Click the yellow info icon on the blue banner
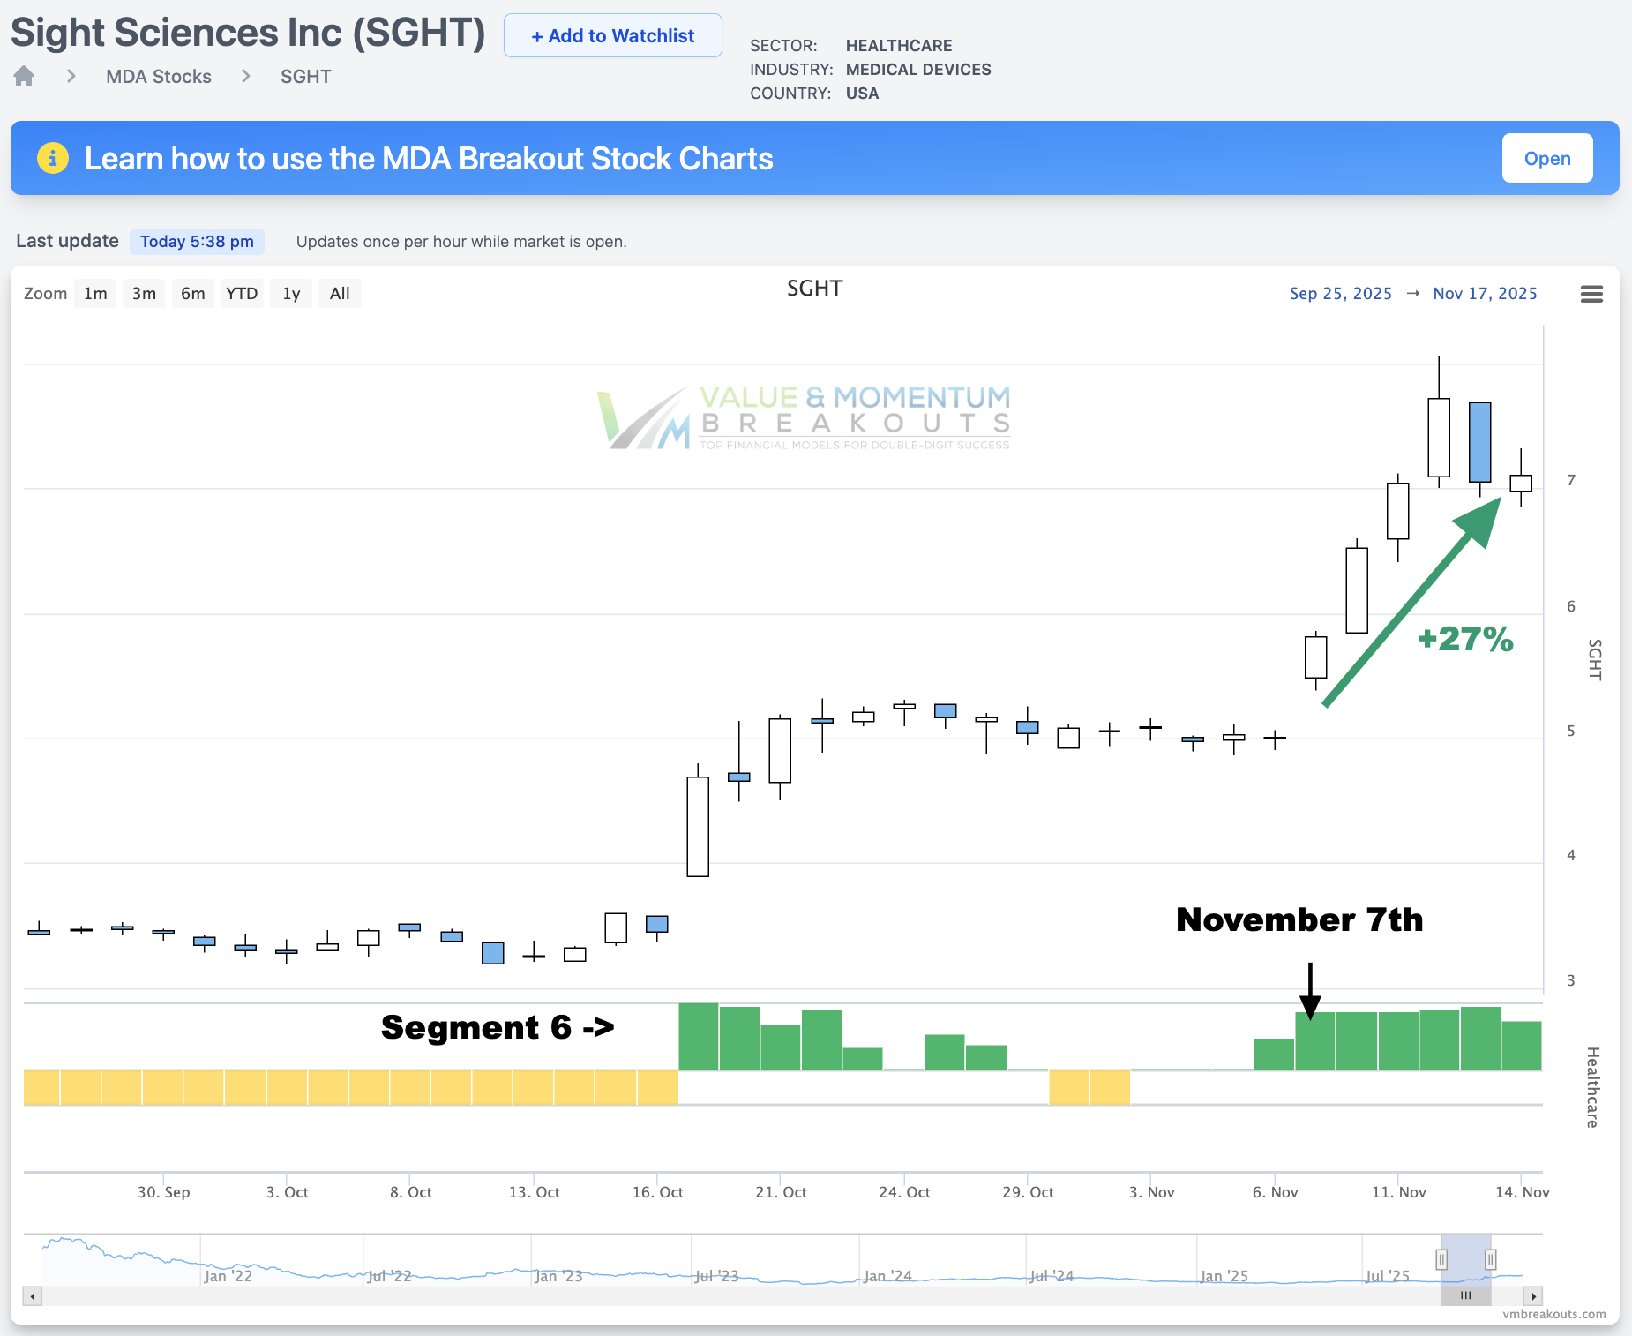 53,158
